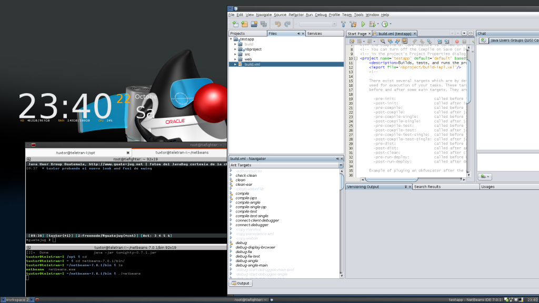Start macro recording with the red circle icon
539x303 pixels.
(457, 41)
